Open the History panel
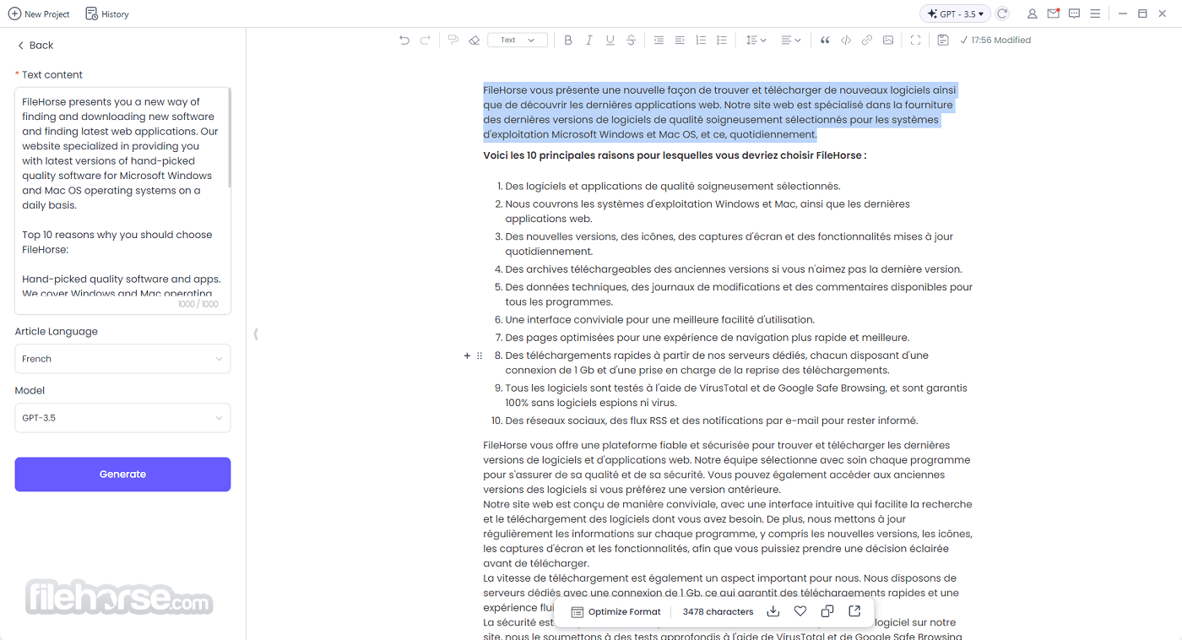This screenshot has width=1182, height=640. (x=107, y=14)
